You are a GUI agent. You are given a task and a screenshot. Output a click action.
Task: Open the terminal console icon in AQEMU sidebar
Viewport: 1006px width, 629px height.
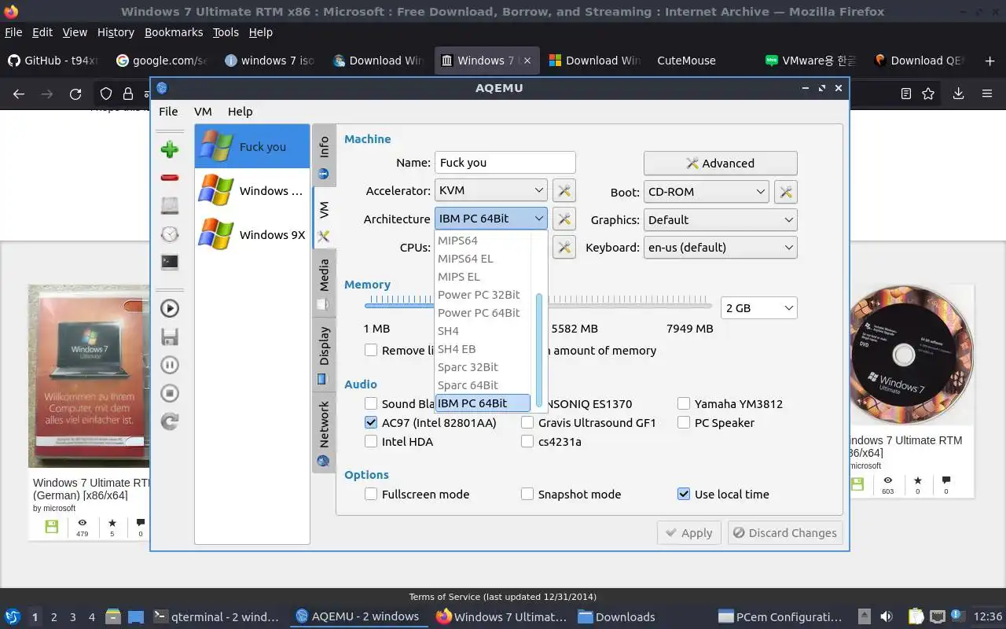(170, 263)
